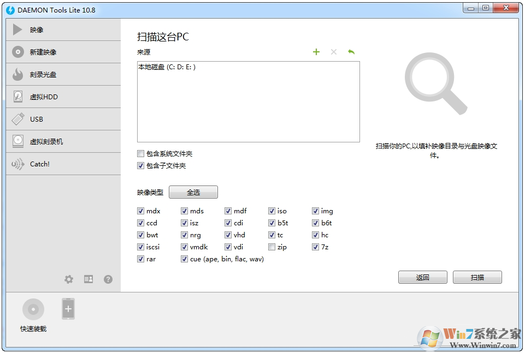
Task: Open the settings gear
Action: coord(69,279)
